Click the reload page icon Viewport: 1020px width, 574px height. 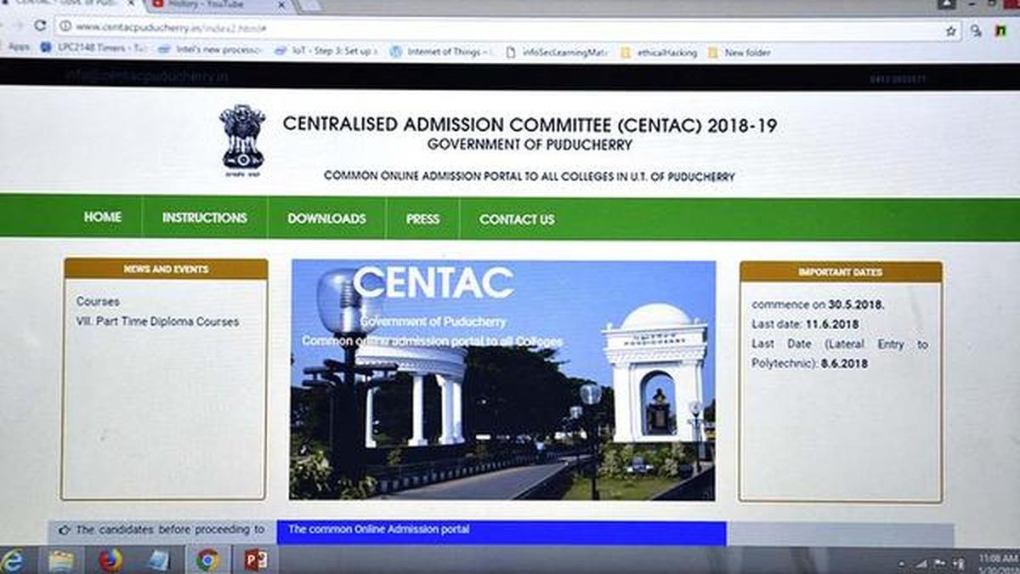[x=39, y=26]
